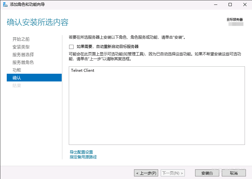Close the wizard window
This screenshot has height=179, width=252.
pos(245,5)
